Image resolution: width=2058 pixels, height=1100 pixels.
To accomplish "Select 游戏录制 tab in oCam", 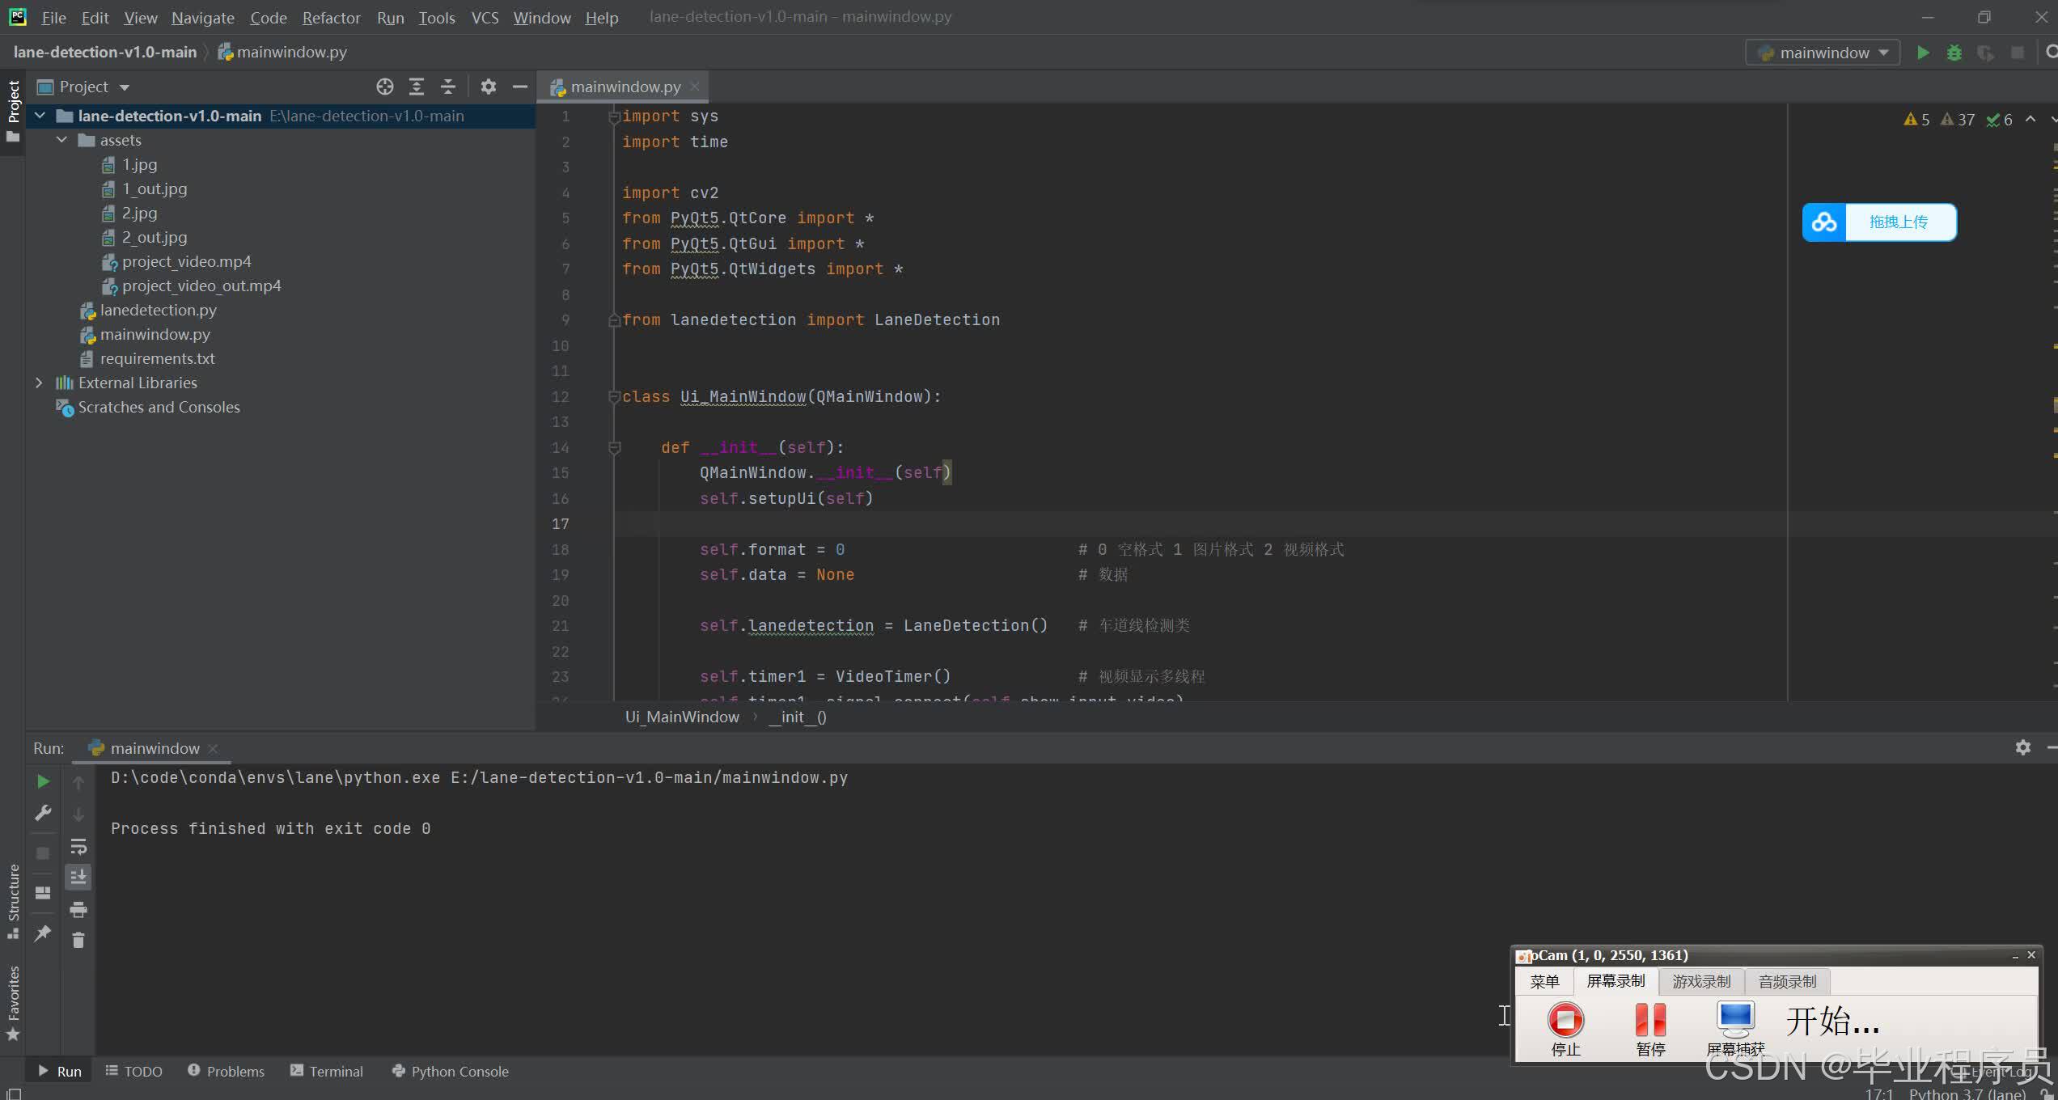I will point(1701,981).
